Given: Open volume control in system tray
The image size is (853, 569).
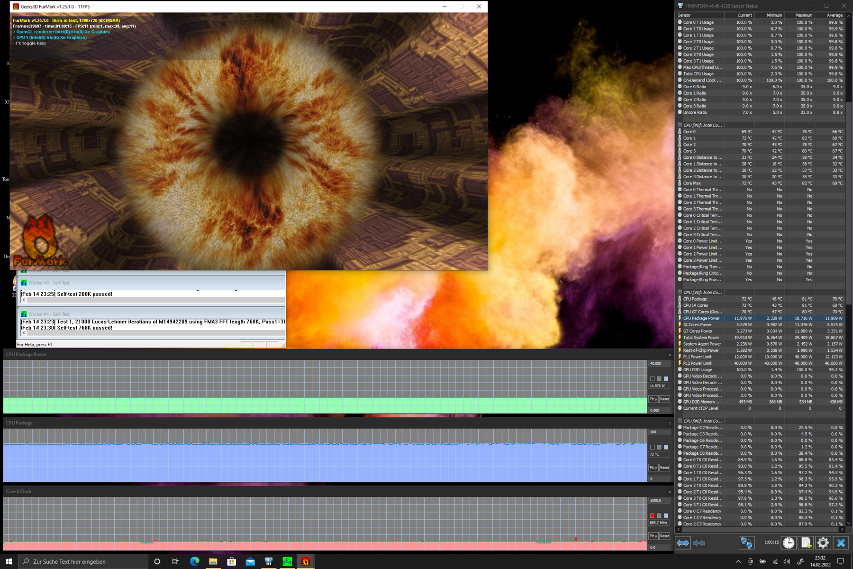Looking at the screenshot, I should pyautogui.click(x=787, y=561).
